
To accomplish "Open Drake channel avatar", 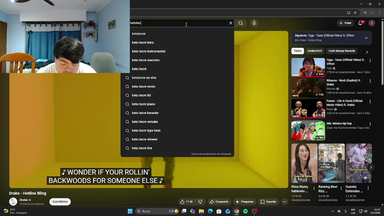I will (13, 202).
